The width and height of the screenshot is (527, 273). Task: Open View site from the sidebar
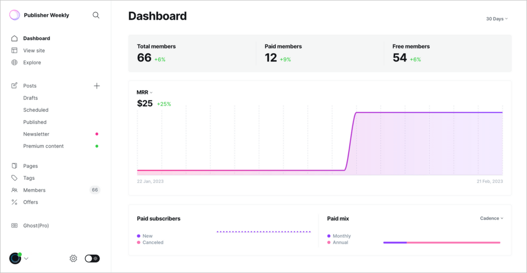pyautogui.click(x=34, y=50)
